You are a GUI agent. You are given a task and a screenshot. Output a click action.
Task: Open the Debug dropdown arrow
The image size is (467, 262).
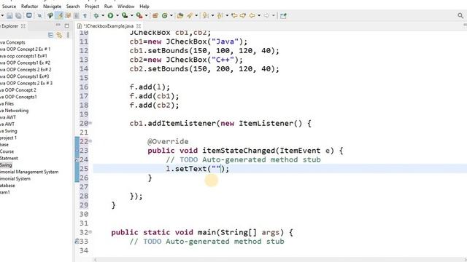(103, 16)
